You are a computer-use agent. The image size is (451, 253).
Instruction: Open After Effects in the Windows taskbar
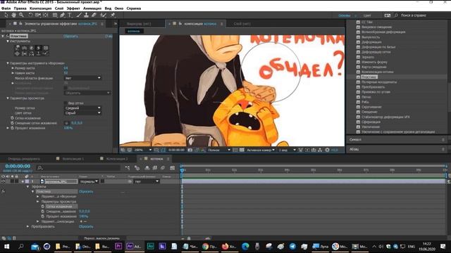click(x=133, y=246)
